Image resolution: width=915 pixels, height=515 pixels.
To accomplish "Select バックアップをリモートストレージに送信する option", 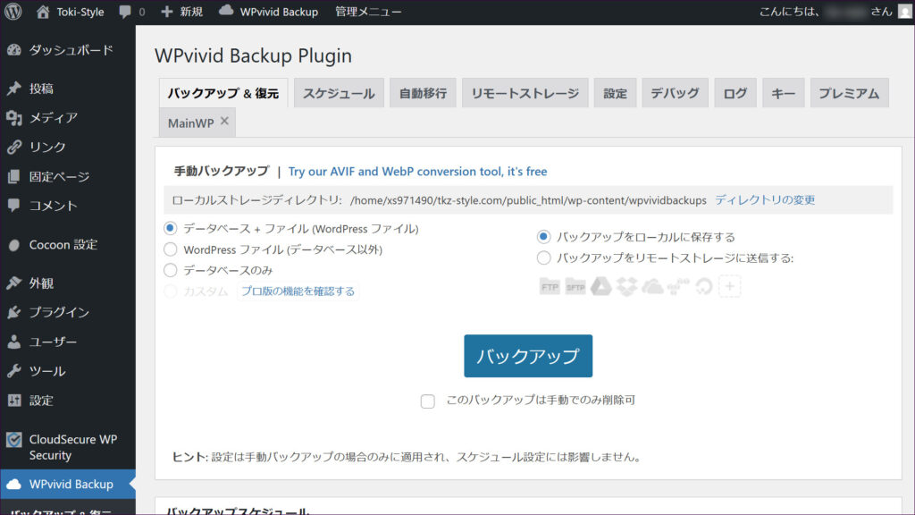I will (543, 258).
